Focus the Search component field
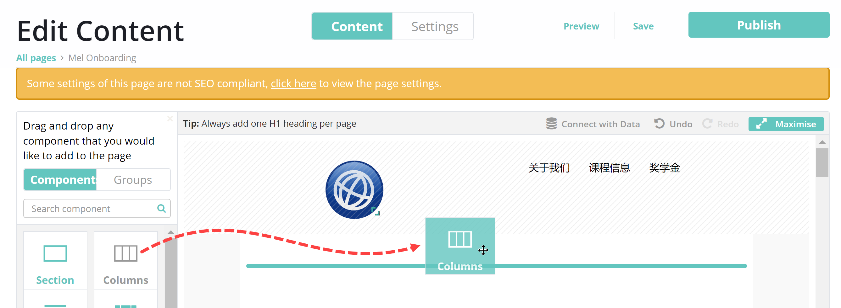Image resolution: width=841 pixels, height=308 pixels. (x=92, y=209)
